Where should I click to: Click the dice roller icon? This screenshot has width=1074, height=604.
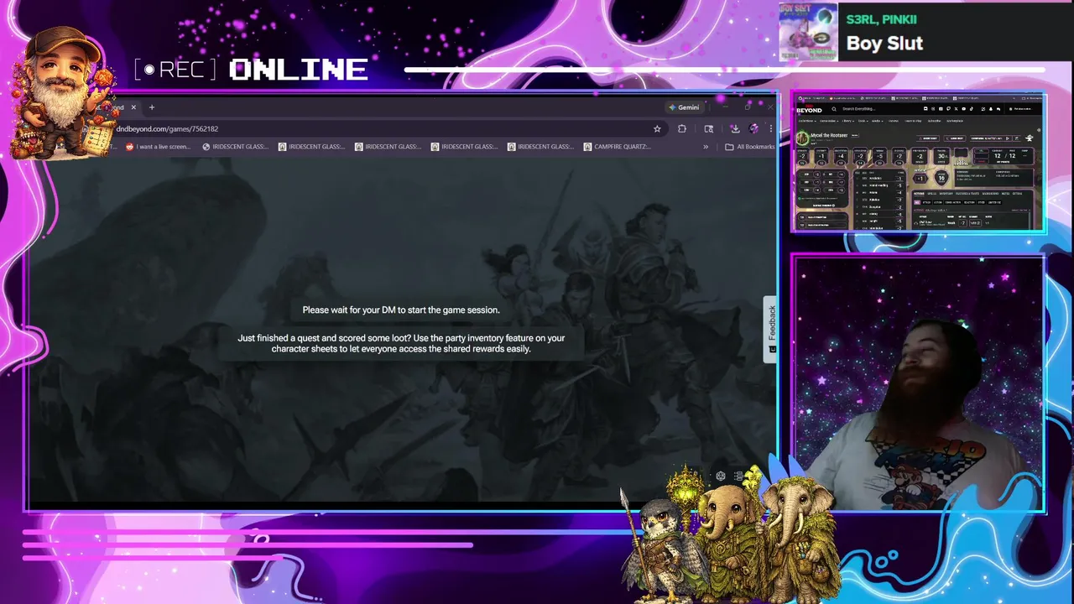click(720, 476)
